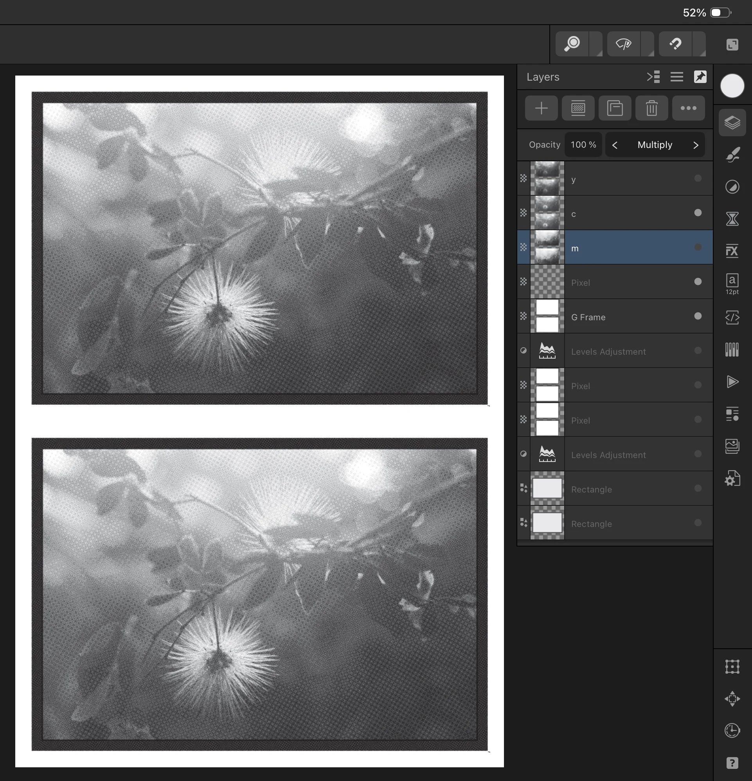
Task: Open the Navigator studio icon
Action: coord(732,698)
